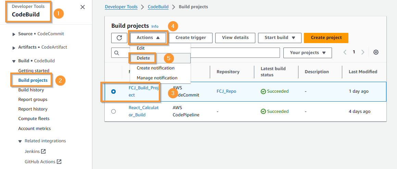
Task: Click the Repository column header
Action: click(x=228, y=72)
